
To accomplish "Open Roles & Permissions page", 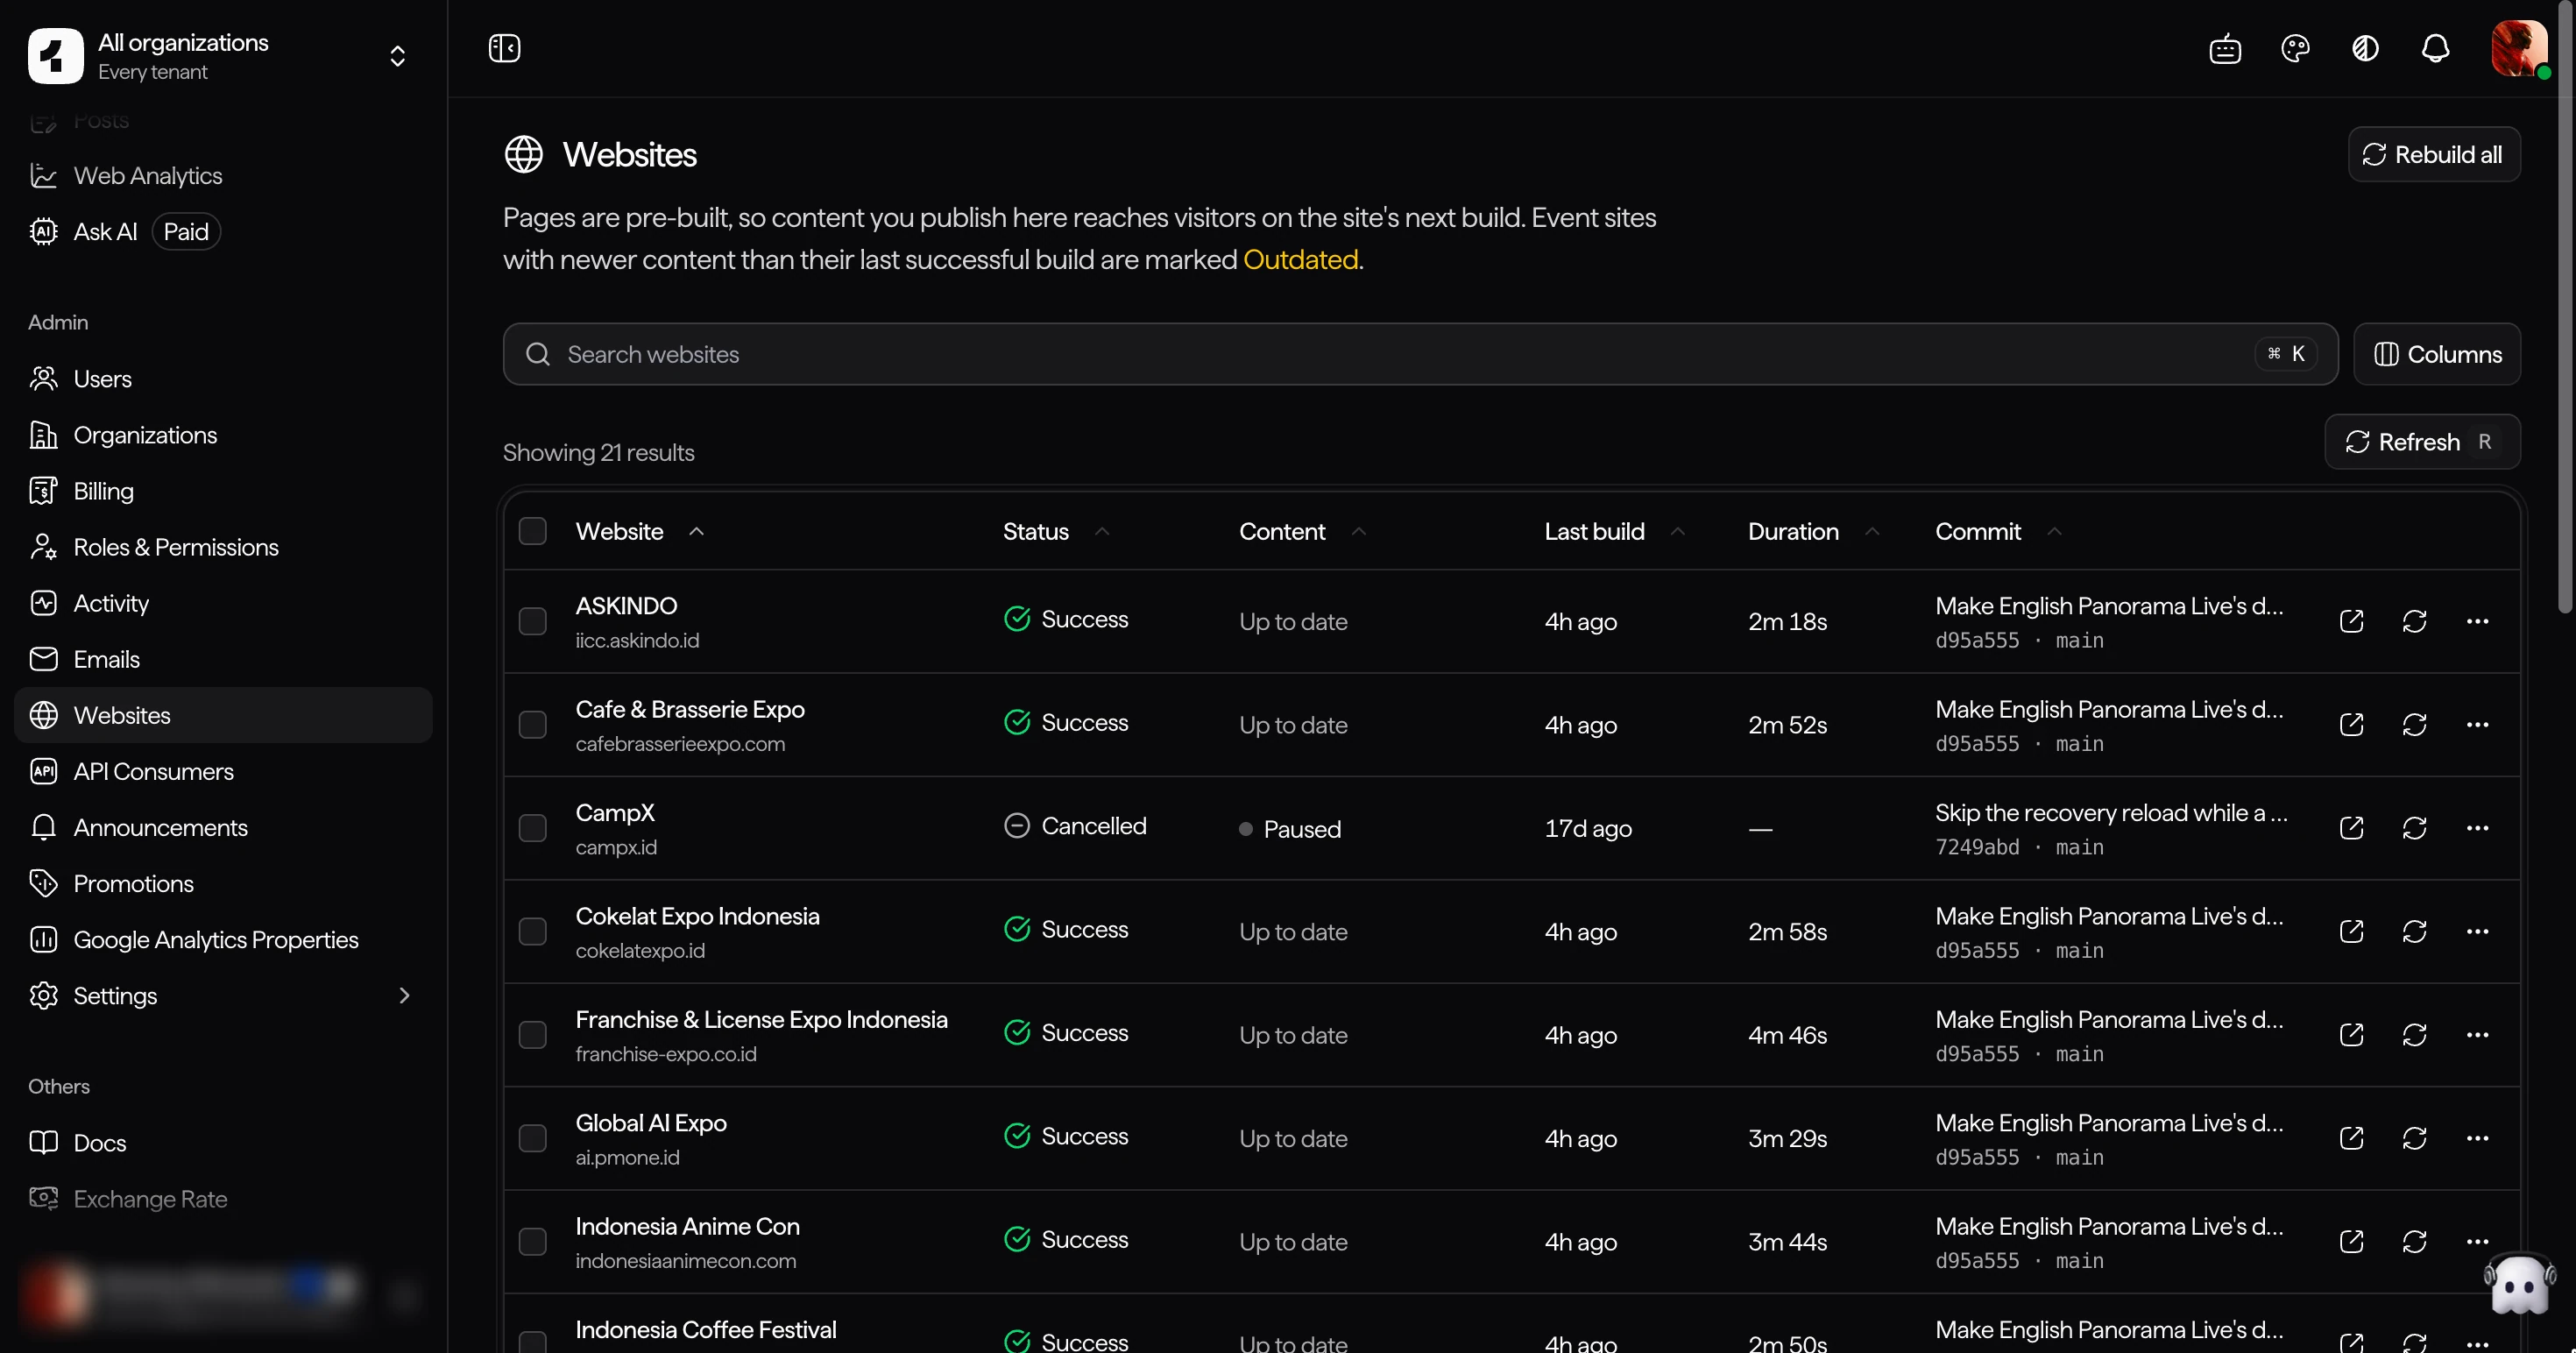I will coord(223,547).
